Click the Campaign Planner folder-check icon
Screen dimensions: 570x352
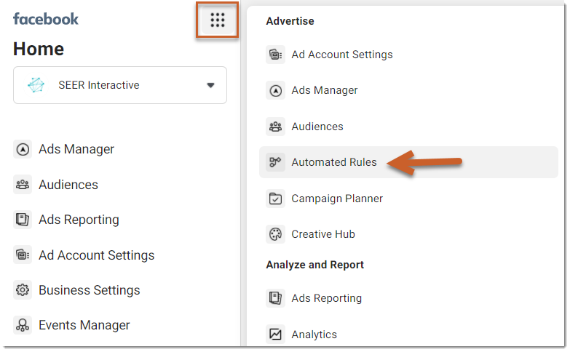pyautogui.click(x=275, y=199)
